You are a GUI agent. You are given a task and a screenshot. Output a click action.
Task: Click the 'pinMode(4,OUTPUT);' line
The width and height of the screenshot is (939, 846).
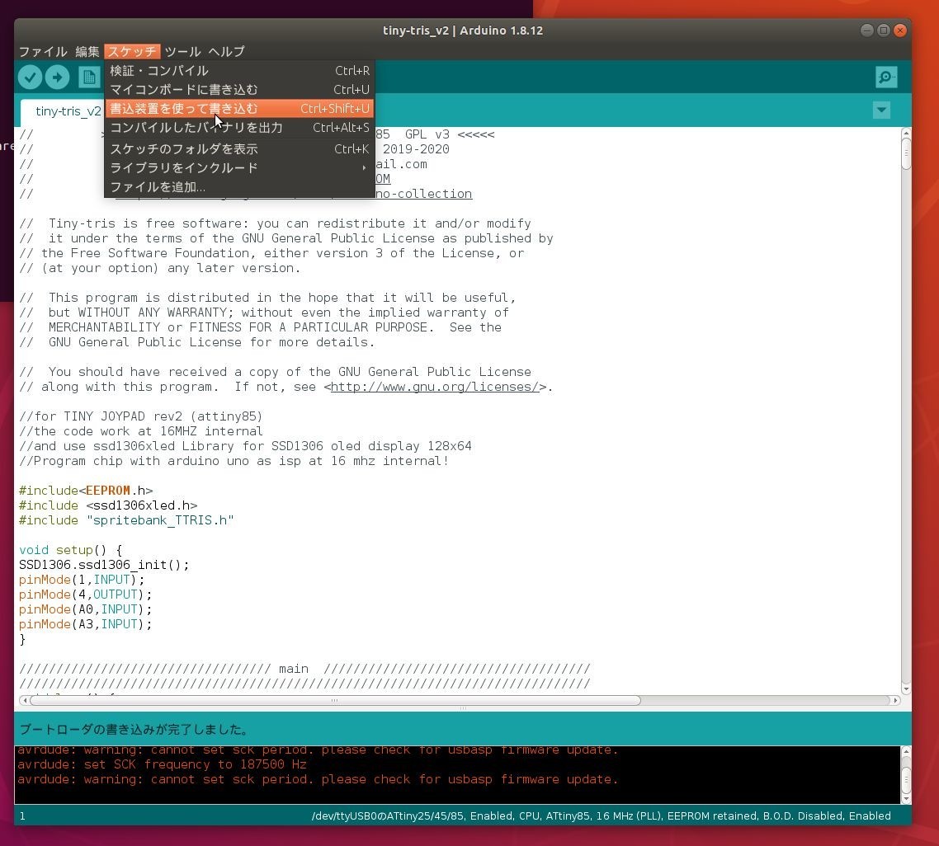click(86, 595)
